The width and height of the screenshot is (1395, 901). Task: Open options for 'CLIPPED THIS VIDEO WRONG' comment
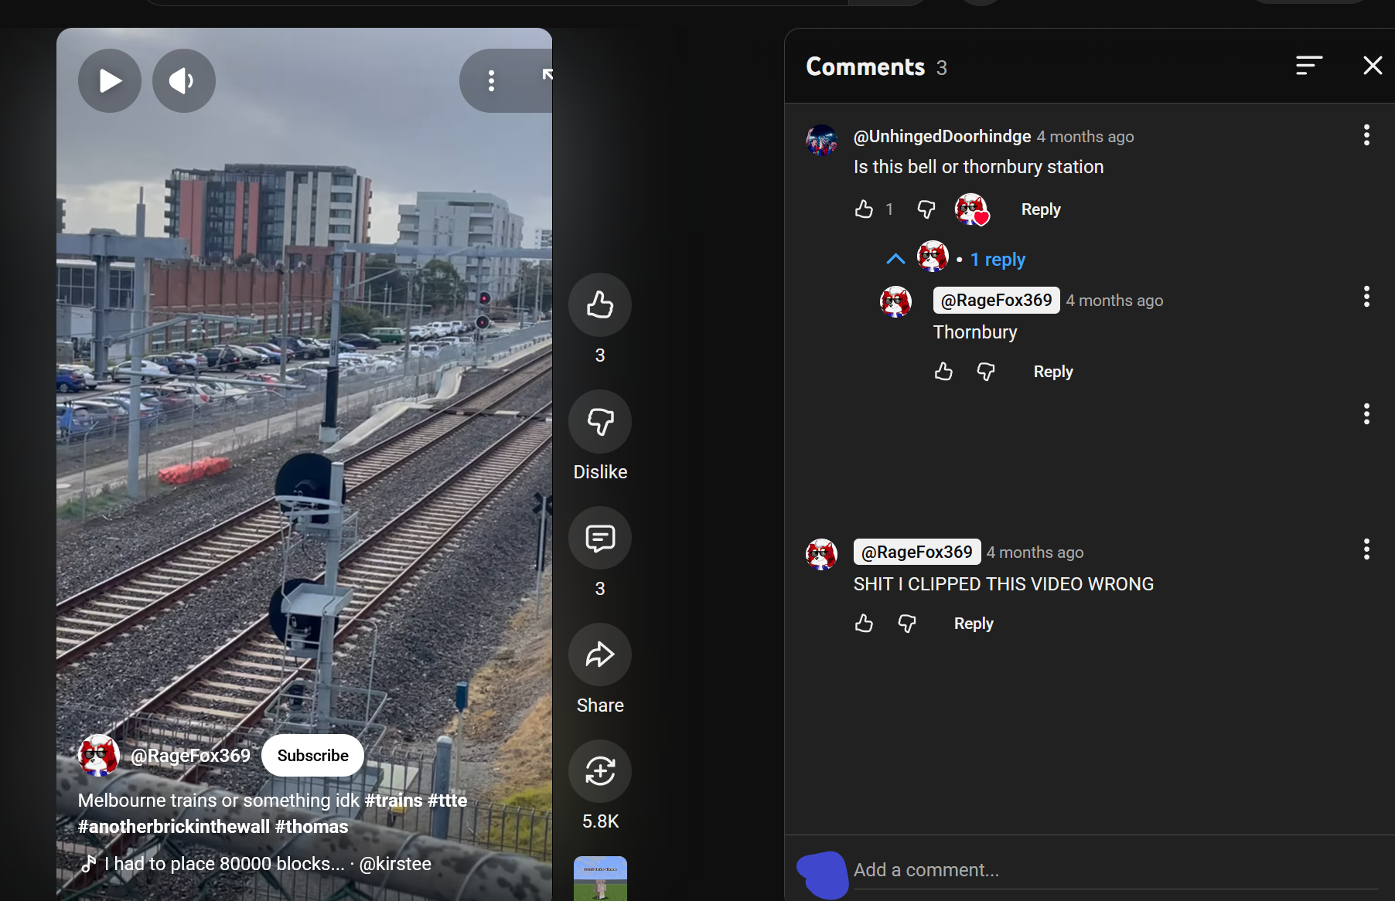[x=1366, y=549]
